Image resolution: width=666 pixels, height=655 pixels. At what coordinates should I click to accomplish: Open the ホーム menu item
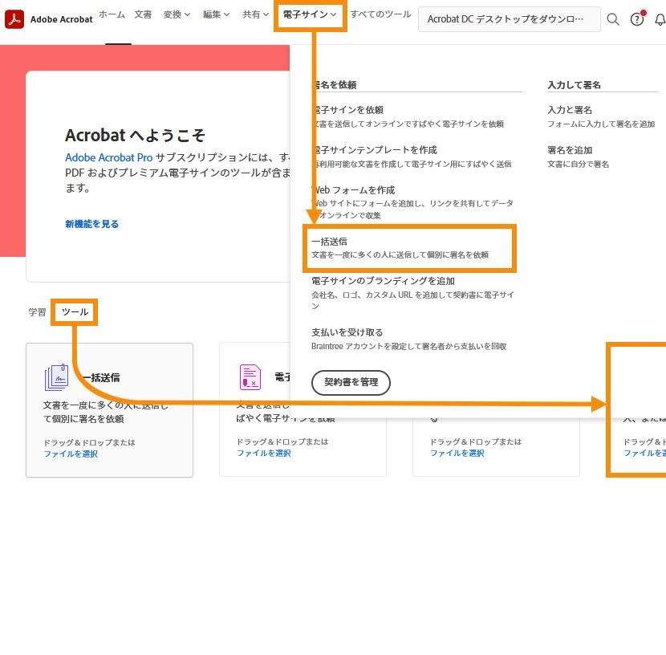click(112, 14)
